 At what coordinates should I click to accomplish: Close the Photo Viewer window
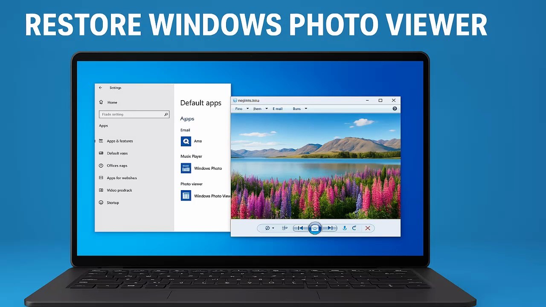tap(394, 101)
